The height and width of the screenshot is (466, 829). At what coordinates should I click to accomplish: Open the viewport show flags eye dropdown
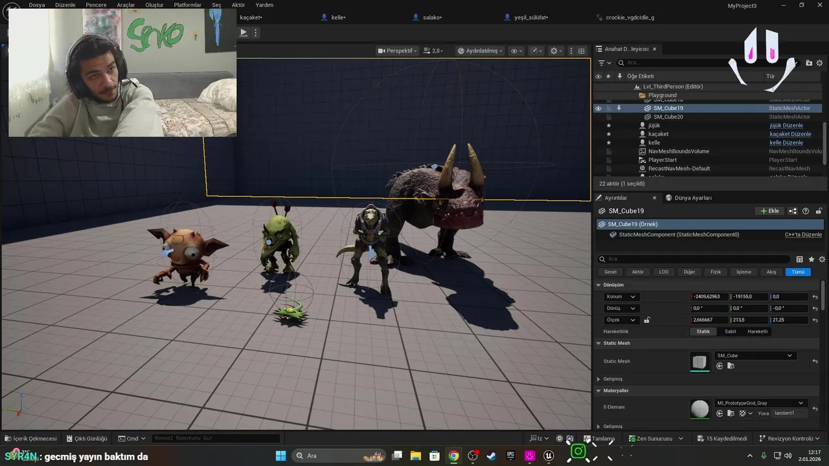pyautogui.click(x=516, y=50)
